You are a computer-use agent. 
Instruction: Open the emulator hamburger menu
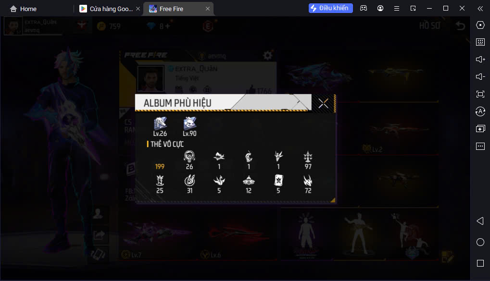397,9
